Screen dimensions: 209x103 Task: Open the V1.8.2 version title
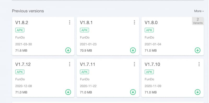[x=22, y=22]
